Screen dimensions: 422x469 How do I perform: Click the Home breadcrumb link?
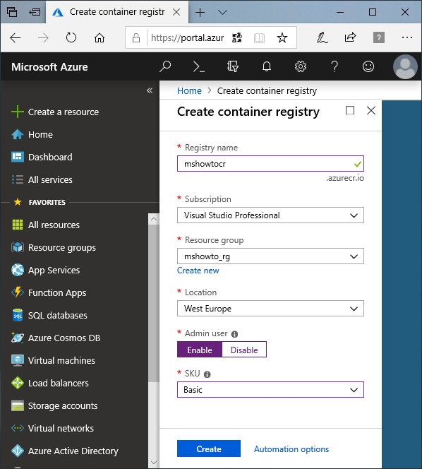click(189, 90)
